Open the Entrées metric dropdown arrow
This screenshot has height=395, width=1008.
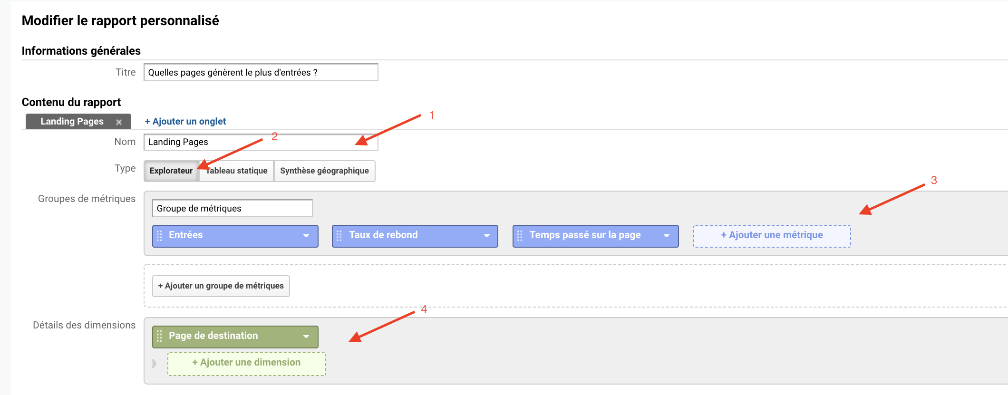click(x=306, y=236)
